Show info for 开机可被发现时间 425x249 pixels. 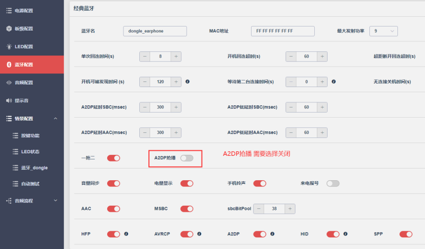188,81
